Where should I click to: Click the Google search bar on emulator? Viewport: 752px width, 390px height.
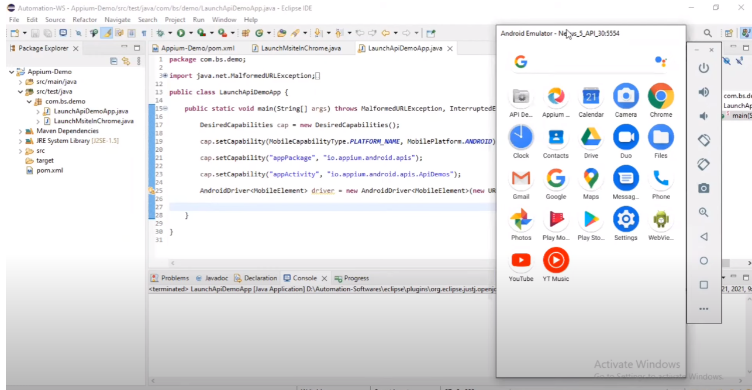click(591, 62)
